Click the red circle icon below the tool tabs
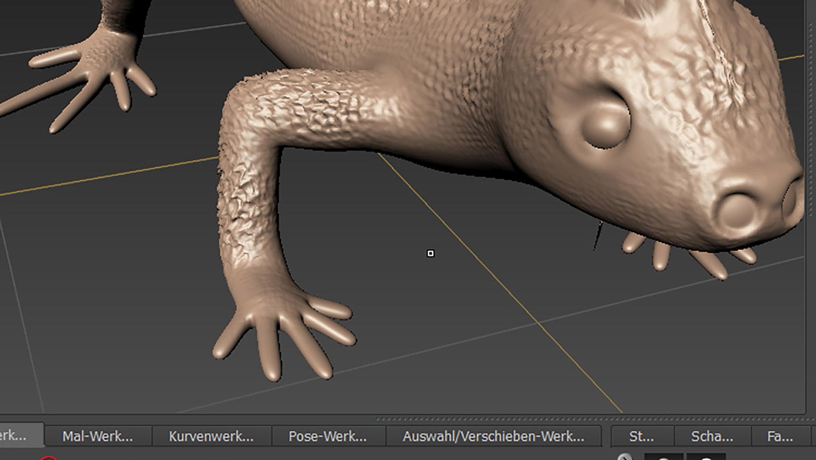Image resolution: width=816 pixels, height=460 pixels. click(49, 458)
